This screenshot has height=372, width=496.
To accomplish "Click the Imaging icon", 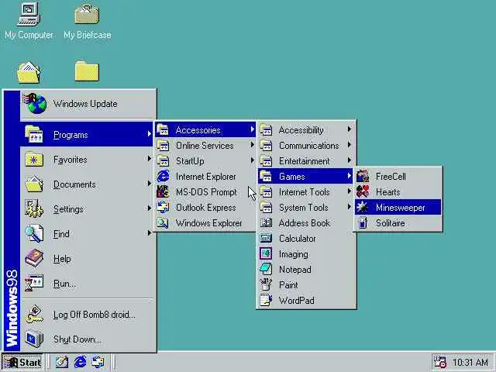I will tap(266, 253).
